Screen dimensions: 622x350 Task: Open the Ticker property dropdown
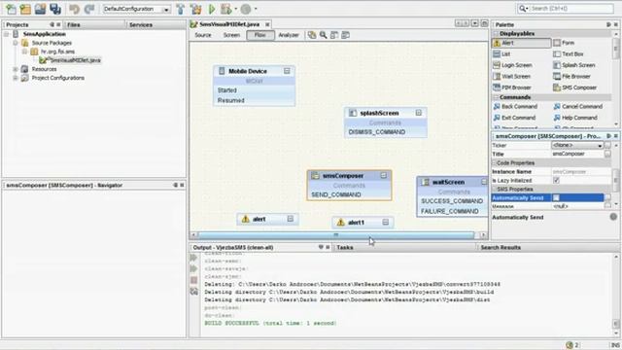click(x=600, y=146)
